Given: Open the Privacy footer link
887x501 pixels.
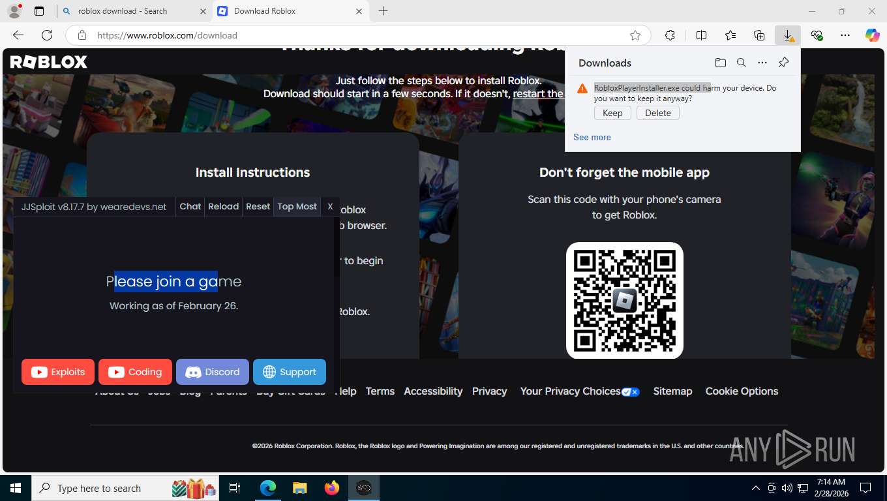Looking at the screenshot, I should pyautogui.click(x=490, y=391).
